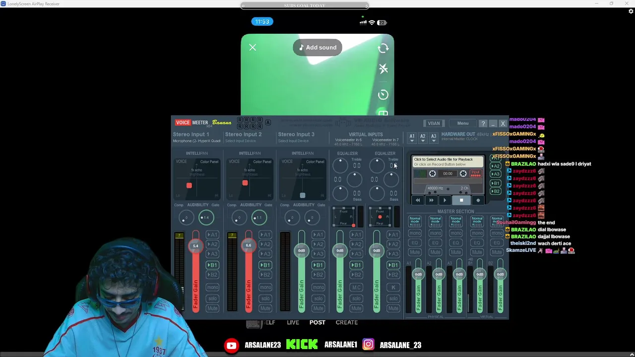Open the settings gear at screen edge
This screenshot has width=635, height=357.
pyautogui.click(x=631, y=11)
